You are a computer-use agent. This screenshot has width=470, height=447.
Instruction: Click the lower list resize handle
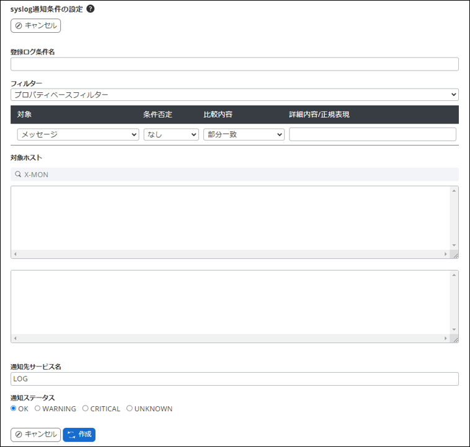454,339
